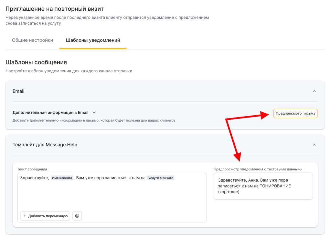Select the Имя клиента variable chip
The width and height of the screenshot is (331, 236).
[62, 178]
